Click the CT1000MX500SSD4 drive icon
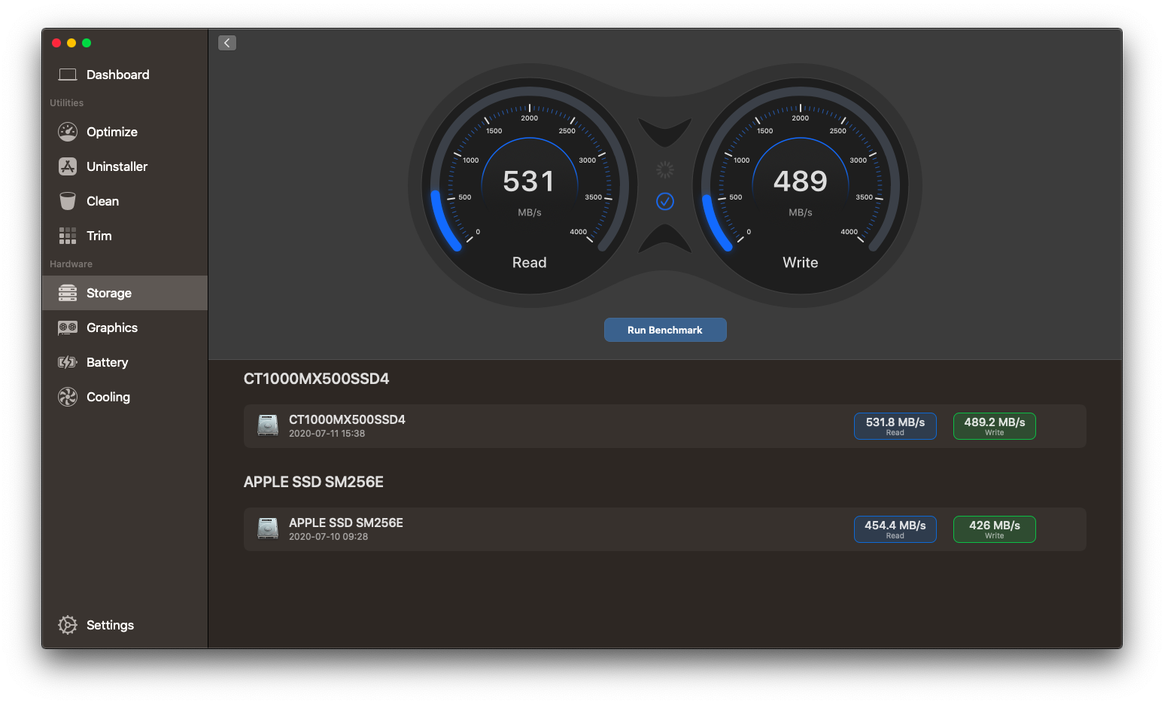The height and width of the screenshot is (704, 1164). [x=268, y=425]
